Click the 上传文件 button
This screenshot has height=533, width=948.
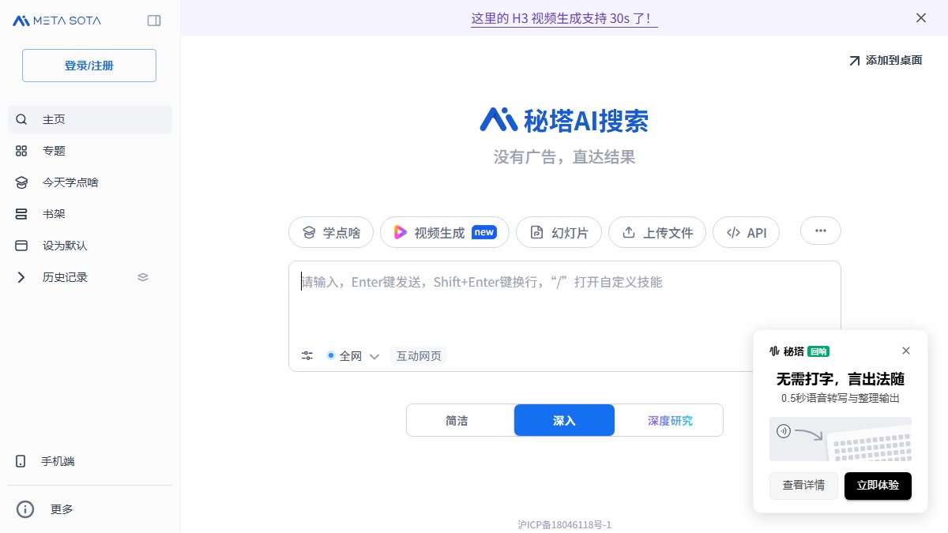pos(657,232)
